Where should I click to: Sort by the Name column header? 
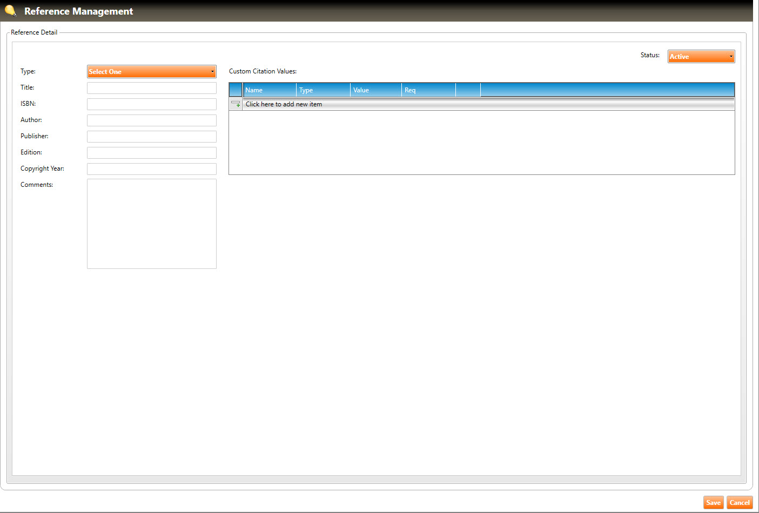[269, 90]
